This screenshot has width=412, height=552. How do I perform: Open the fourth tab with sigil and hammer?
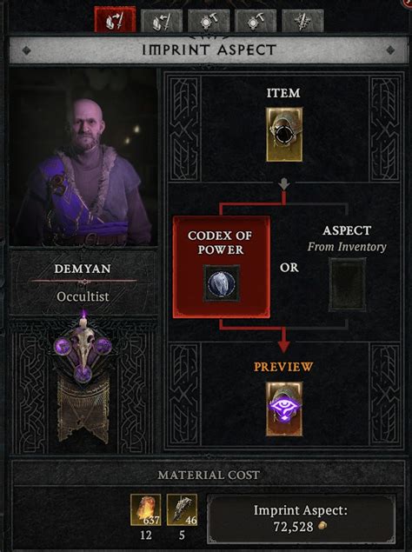(256, 21)
